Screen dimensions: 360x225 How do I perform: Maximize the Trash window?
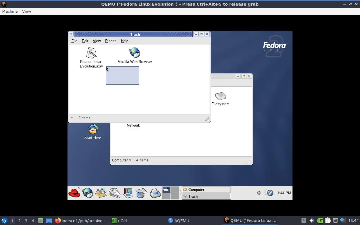pos(201,34)
